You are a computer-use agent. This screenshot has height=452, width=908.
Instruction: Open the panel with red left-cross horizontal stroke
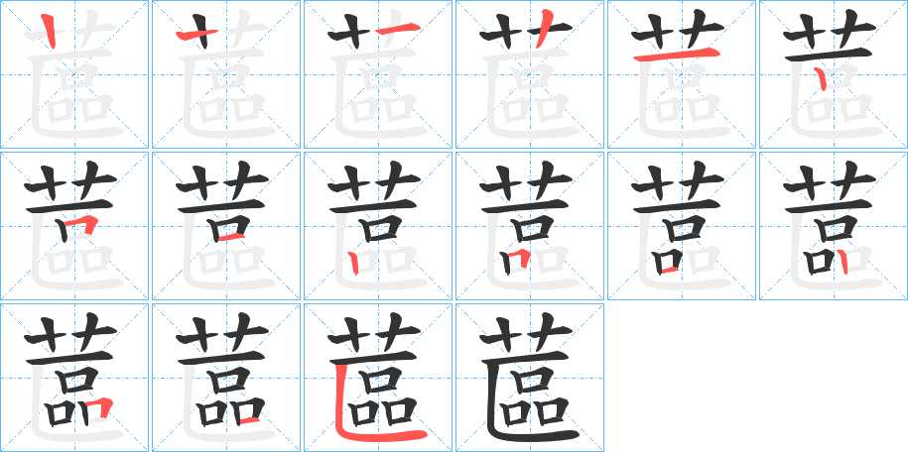tap(226, 74)
